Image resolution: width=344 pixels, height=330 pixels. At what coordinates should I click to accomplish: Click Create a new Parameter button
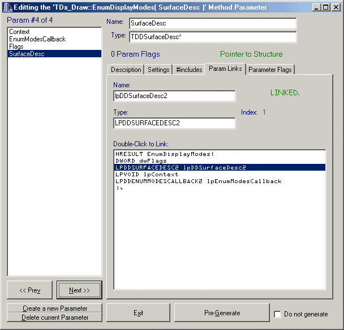(x=55, y=308)
